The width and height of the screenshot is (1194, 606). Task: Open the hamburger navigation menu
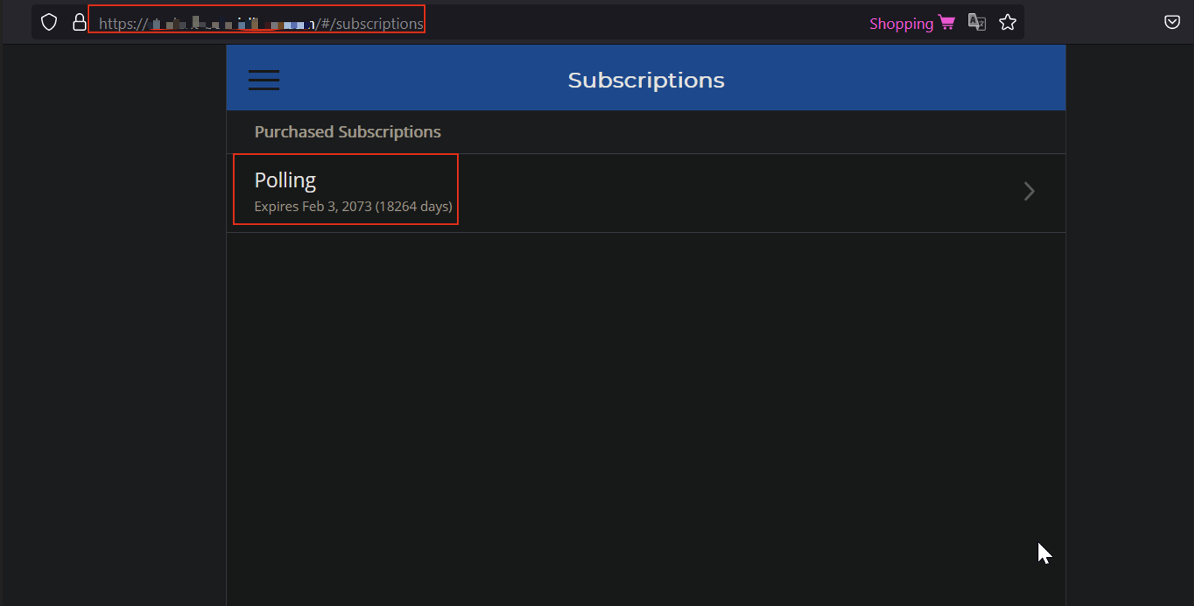(x=264, y=80)
